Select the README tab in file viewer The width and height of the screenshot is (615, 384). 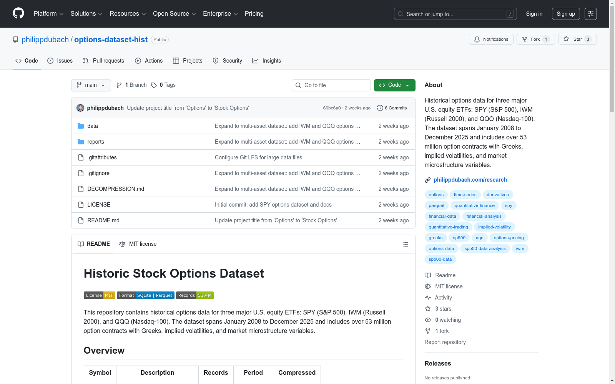[94, 244]
